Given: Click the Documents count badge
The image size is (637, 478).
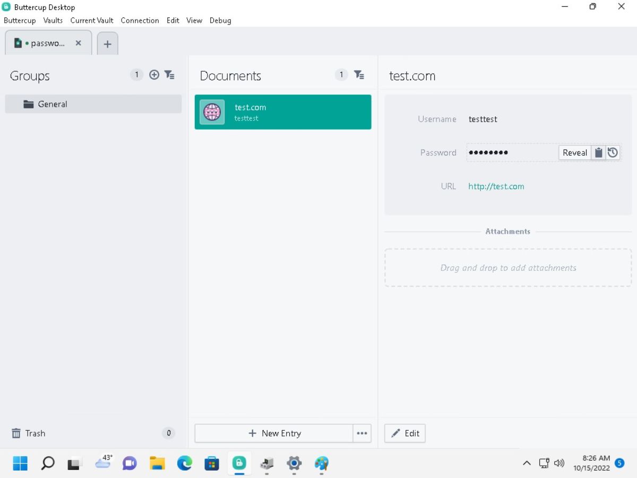Looking at the screenshot, I should pyautogui.click(x=341, y=75).
